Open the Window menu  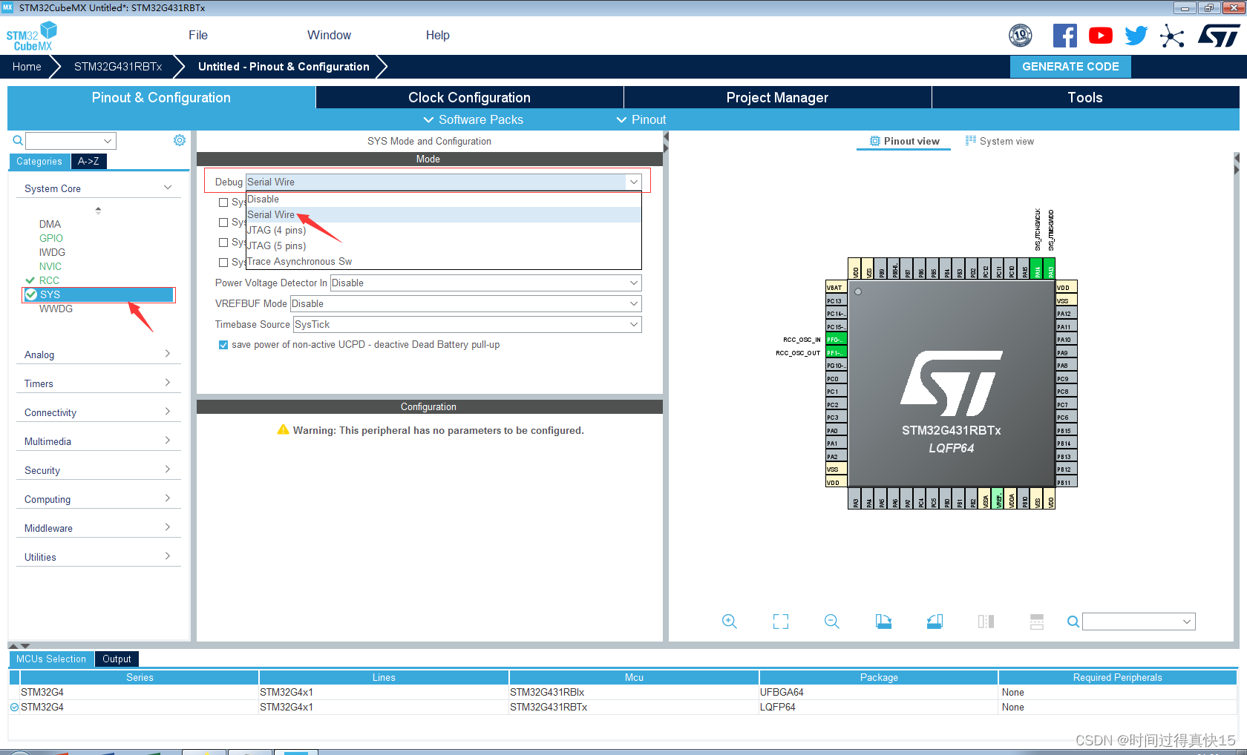tap(329, 35)
